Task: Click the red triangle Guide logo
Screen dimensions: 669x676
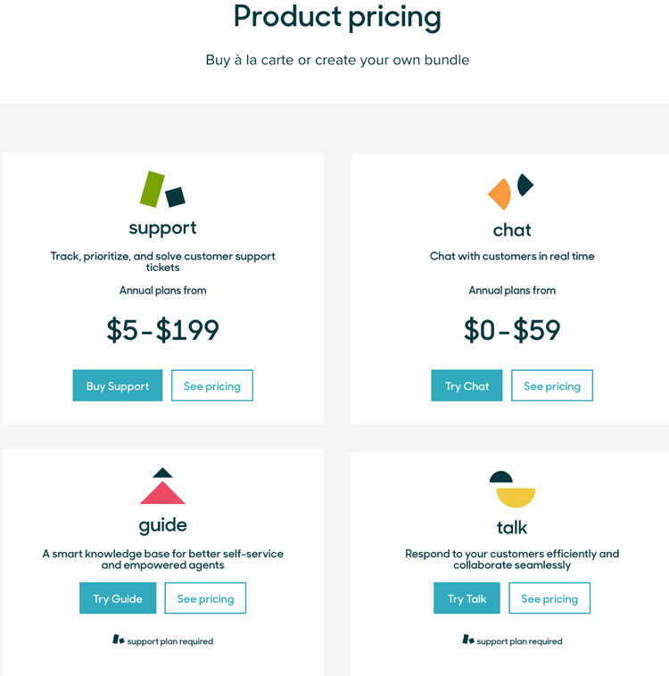Action: (162, 486)
